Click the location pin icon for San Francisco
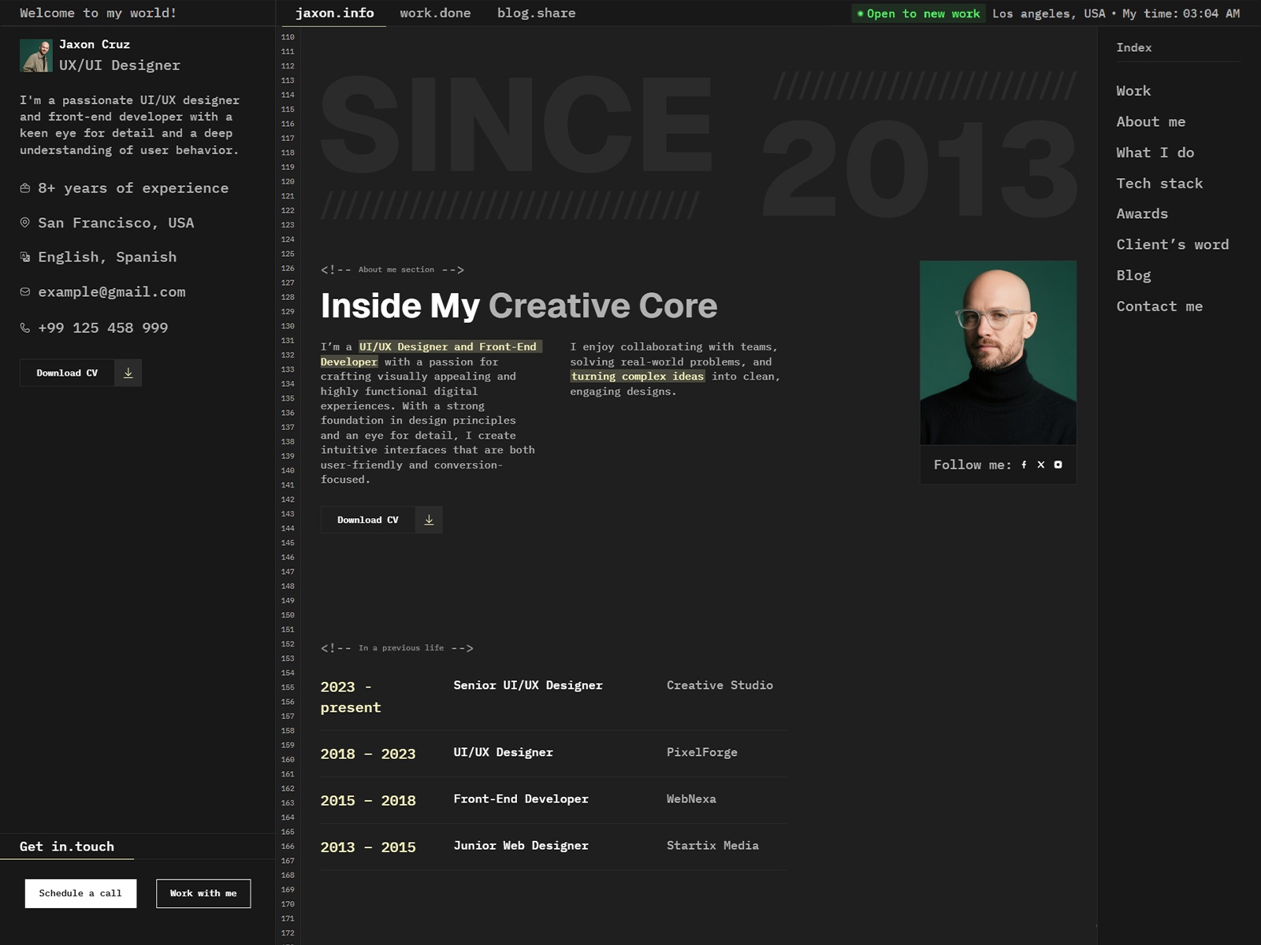Viewport: 1261px width, 945px height. click(25, 223)
